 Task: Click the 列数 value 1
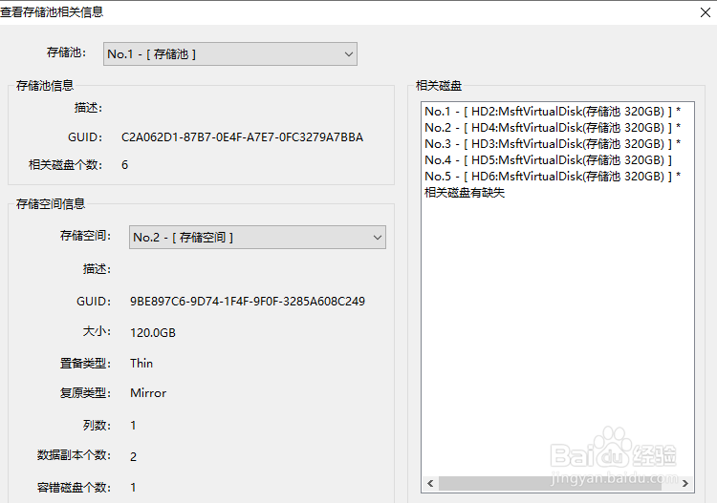point(133,426)
